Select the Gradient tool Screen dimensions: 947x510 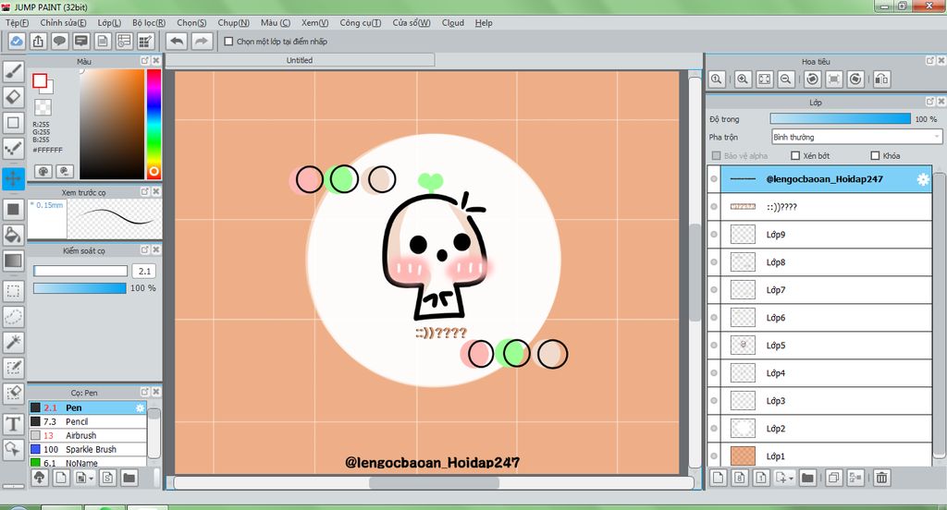13,261
